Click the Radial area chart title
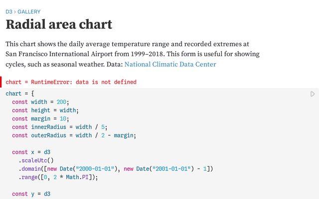Viewport: 319px width, 199px height. pos(59,24)
